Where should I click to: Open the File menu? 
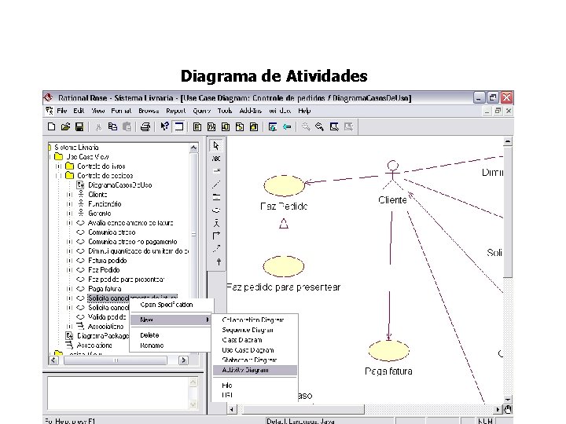coord(62,111)
